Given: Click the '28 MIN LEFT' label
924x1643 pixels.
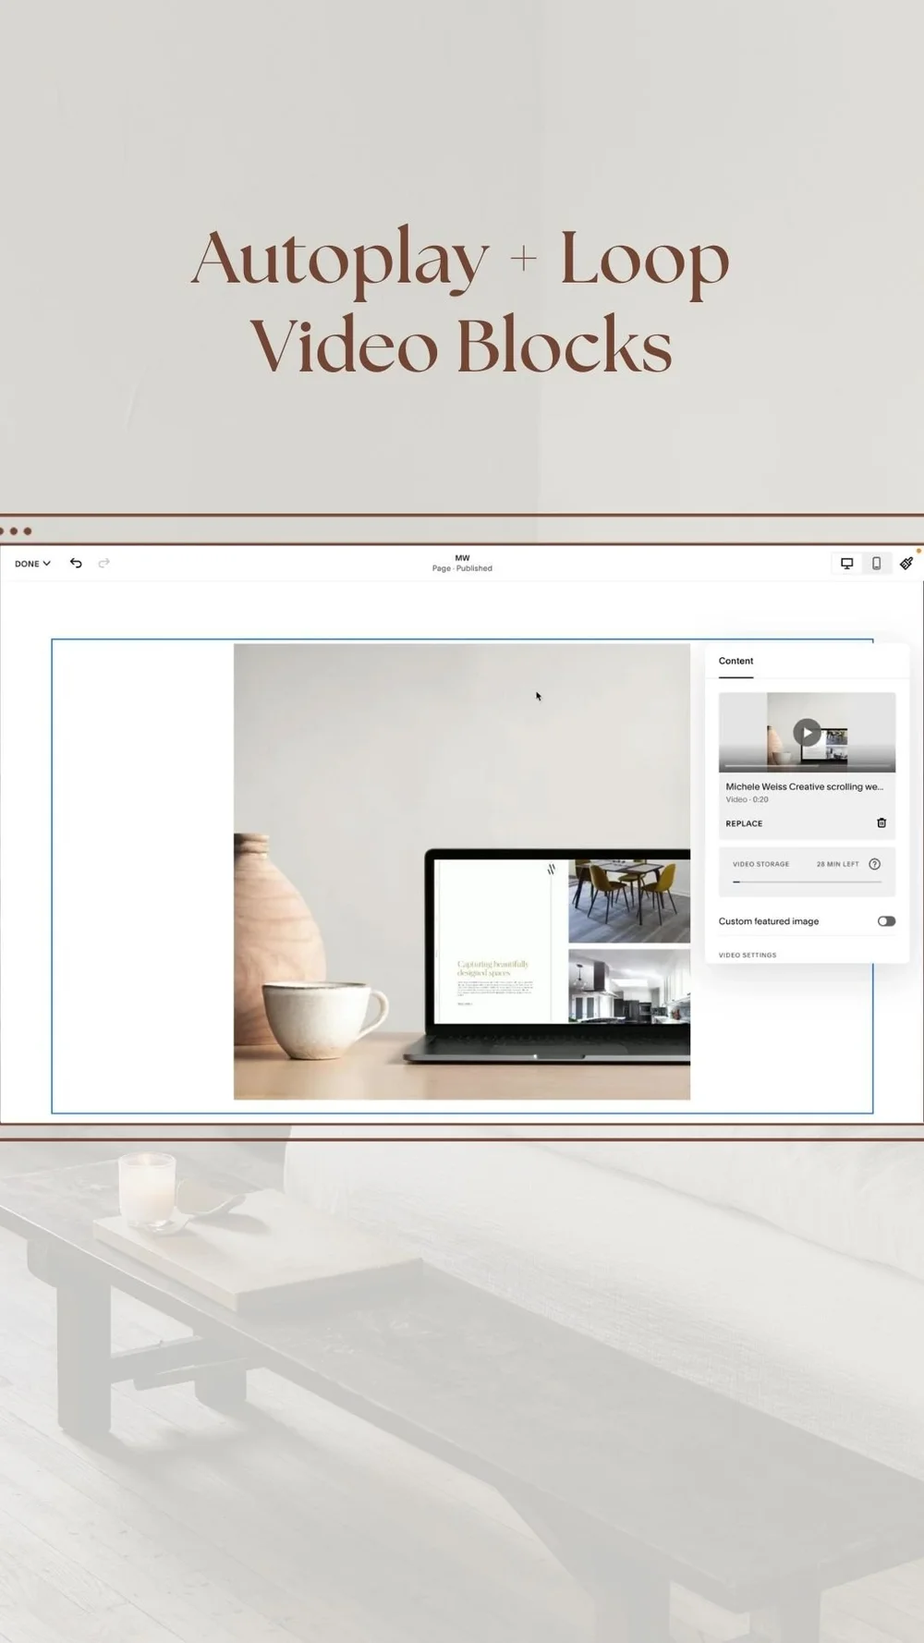Looking at the screenshot, I should [837, 864].
